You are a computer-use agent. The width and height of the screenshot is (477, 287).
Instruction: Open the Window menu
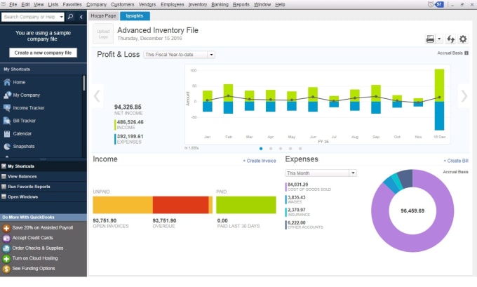click(262, 5)
